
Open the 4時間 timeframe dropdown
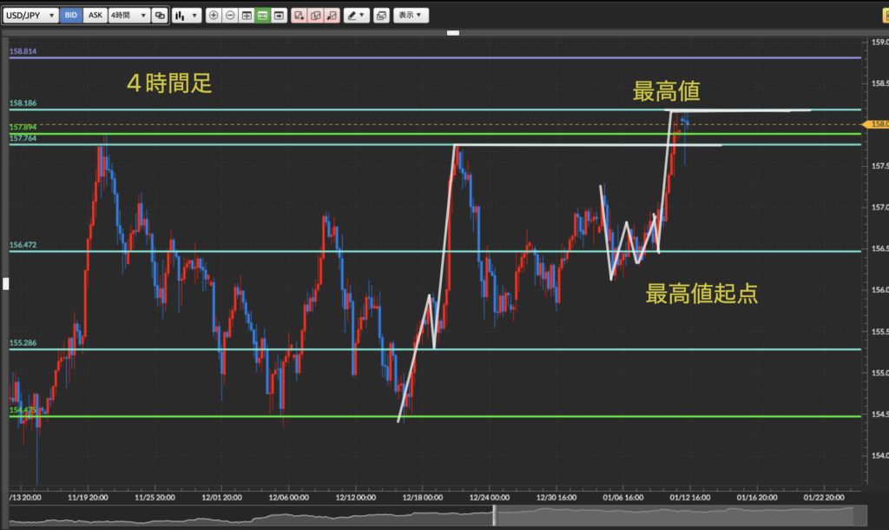[128, 16]
